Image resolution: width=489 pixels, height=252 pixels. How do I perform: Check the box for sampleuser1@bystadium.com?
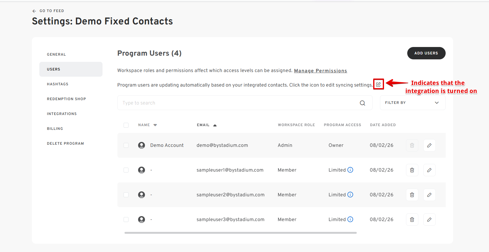pyautogui.click(x=126, y=170)
